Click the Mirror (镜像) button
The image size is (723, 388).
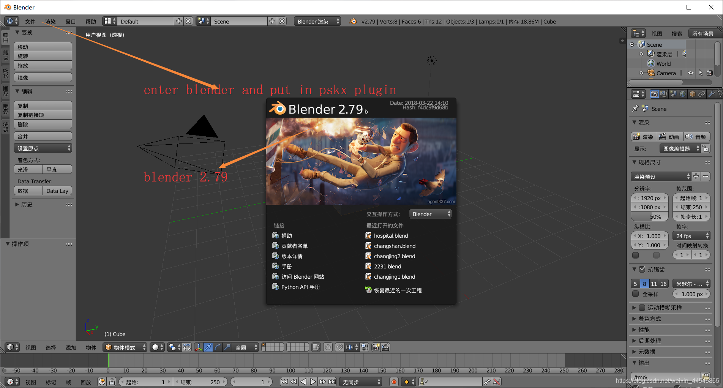point(43,77)
